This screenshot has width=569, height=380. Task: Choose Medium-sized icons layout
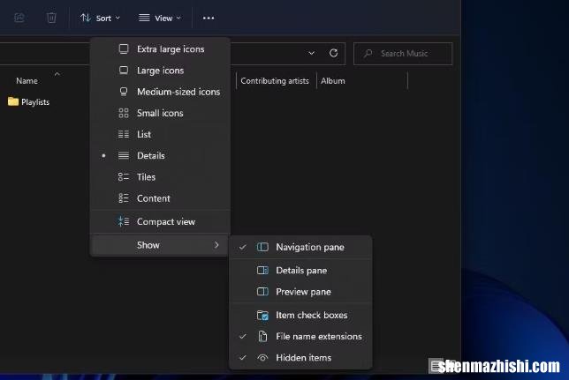[x=160, y=92]
